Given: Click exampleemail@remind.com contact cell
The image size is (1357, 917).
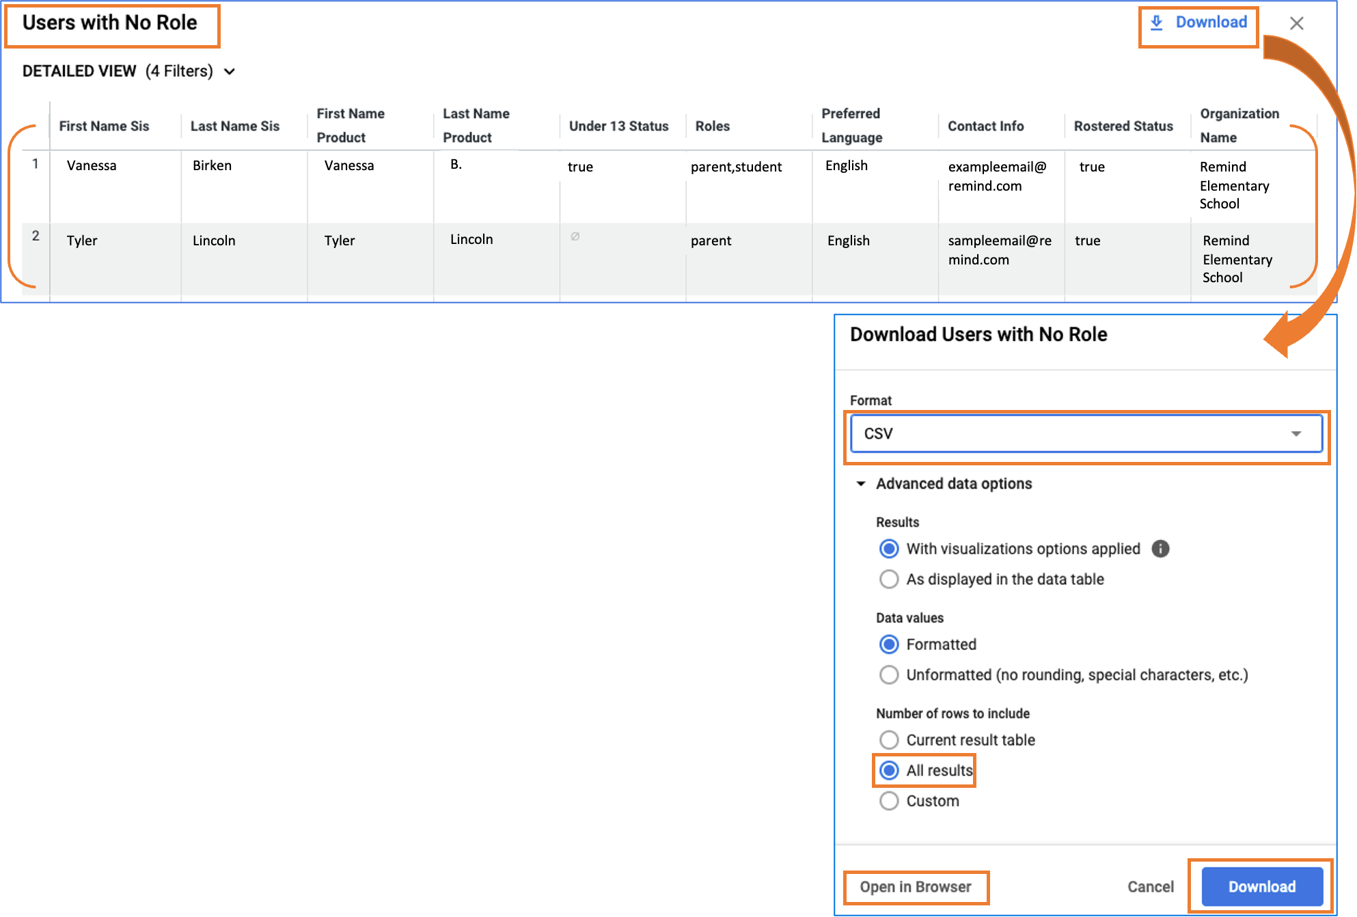Looking at the screenshot, I should (997, 176).
